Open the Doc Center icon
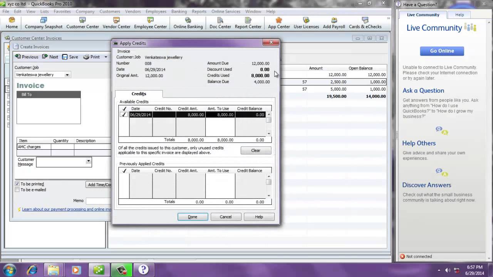The width and height of the screenshot is (493, 277). (220, 23)
